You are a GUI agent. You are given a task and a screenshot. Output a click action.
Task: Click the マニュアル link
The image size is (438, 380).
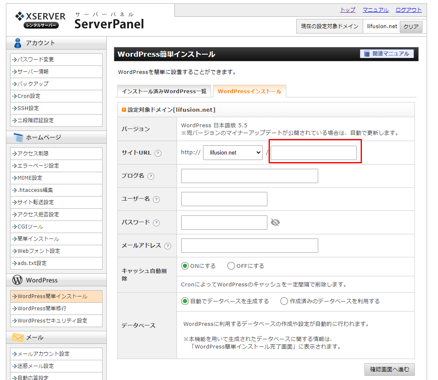click(x=375, y=10)
